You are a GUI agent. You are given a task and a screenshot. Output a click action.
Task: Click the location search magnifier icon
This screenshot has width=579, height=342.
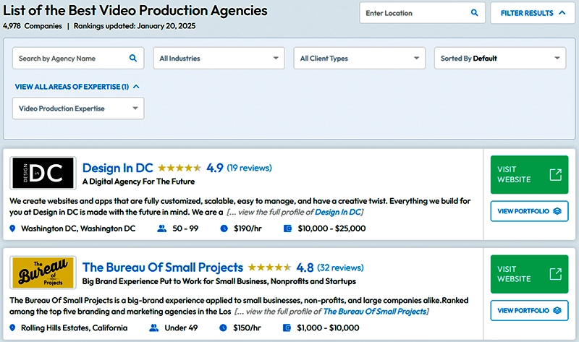click(474, 13)
